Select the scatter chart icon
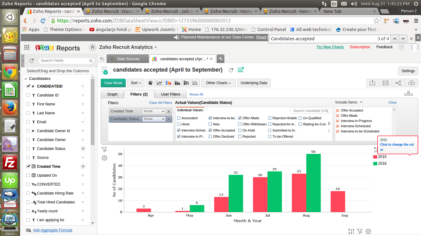The width and height of the screenshot is (421, 236). click(195, 83)
